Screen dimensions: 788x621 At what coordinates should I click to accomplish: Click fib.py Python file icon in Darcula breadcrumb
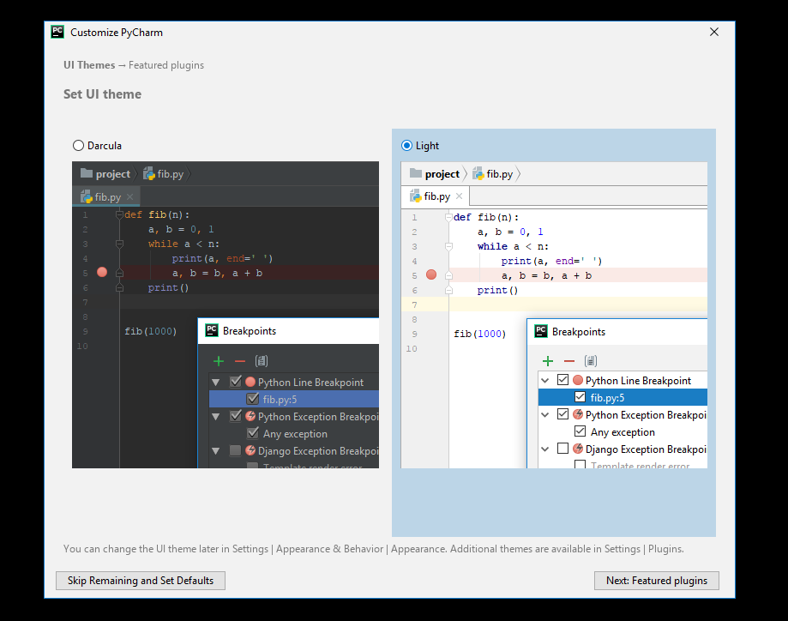(148, 174)
